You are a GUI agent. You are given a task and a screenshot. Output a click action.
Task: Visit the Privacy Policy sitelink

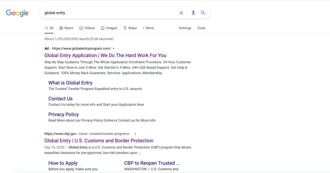(x=63, y=115)
